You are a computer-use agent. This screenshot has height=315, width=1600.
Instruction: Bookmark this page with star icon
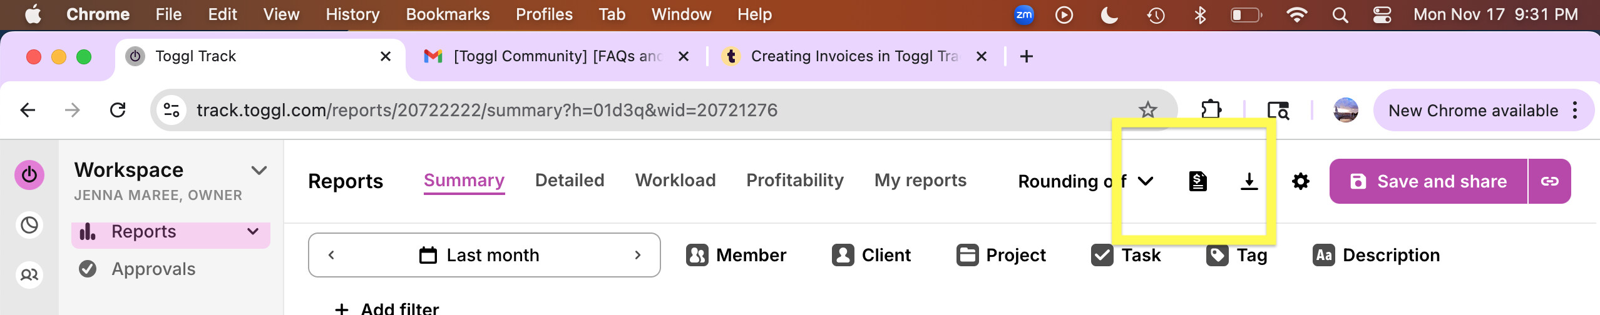[x=1147, y=110]
